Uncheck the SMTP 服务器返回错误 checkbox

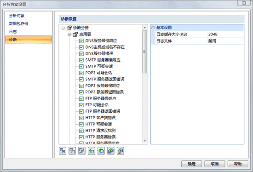pyautogui.click(x=81, y=80)
